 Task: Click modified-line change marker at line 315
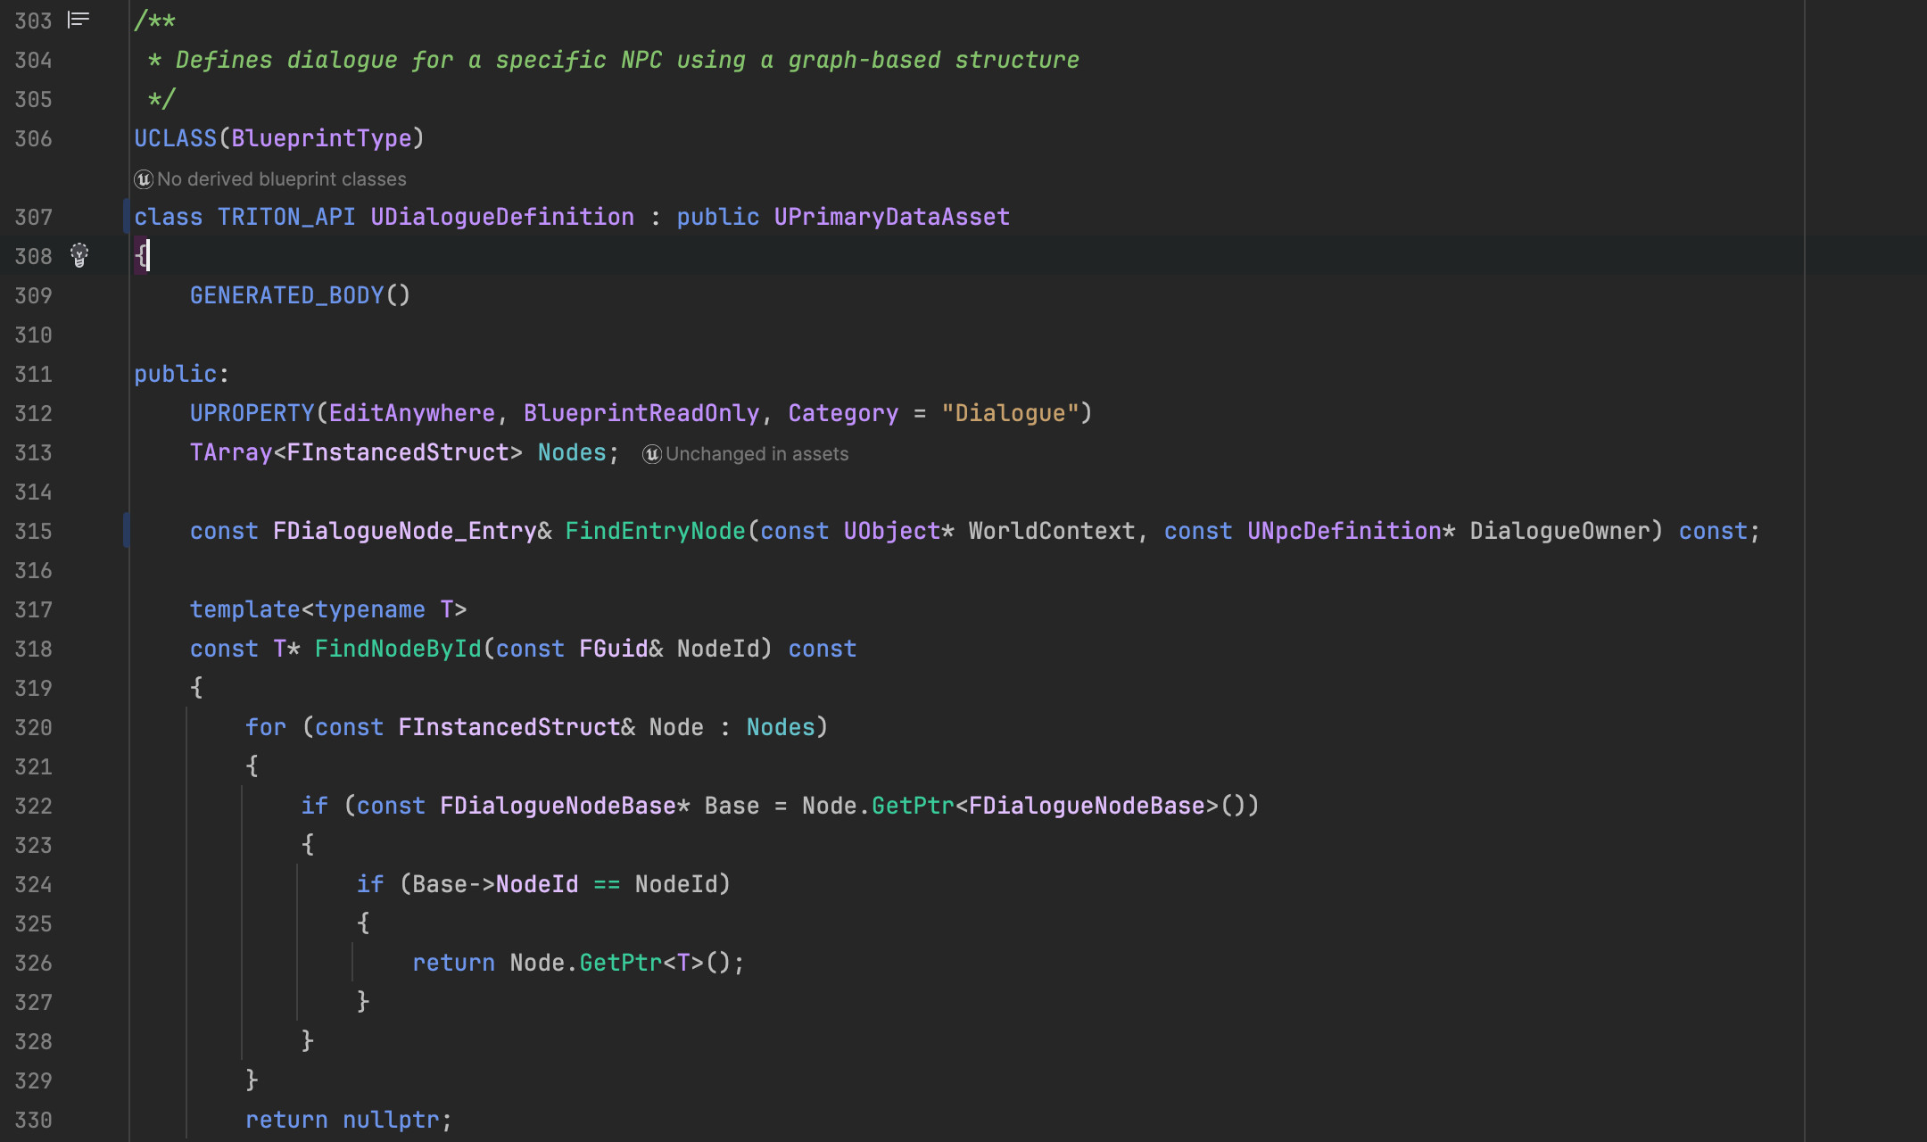127,531
